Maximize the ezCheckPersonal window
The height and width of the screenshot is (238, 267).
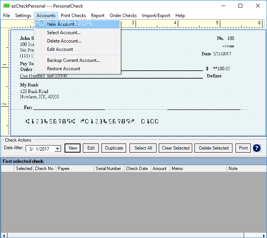pyautogui.click(x=240, y=6)
